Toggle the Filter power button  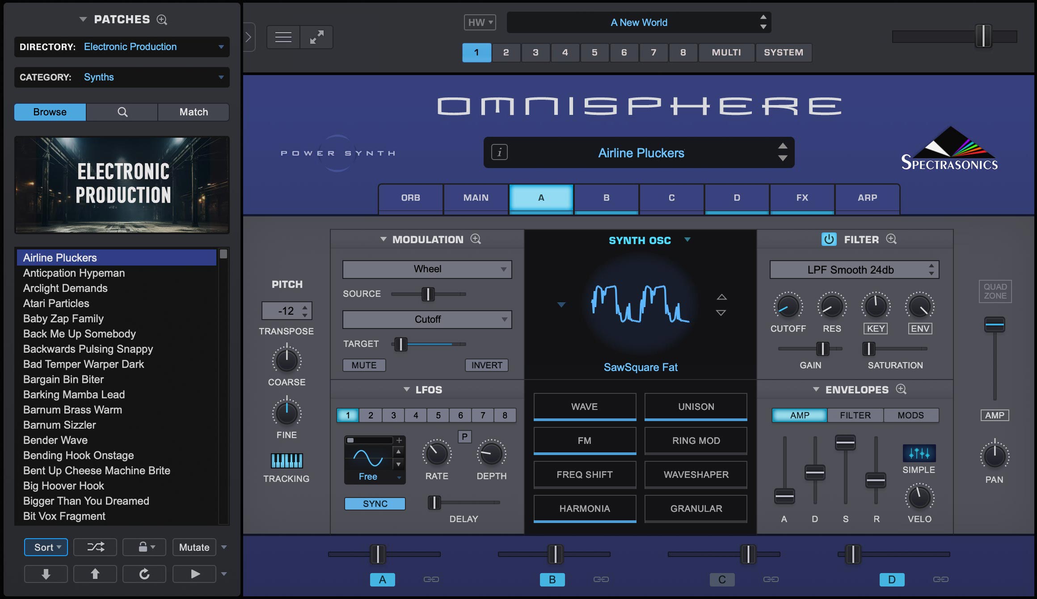[830, 239]
